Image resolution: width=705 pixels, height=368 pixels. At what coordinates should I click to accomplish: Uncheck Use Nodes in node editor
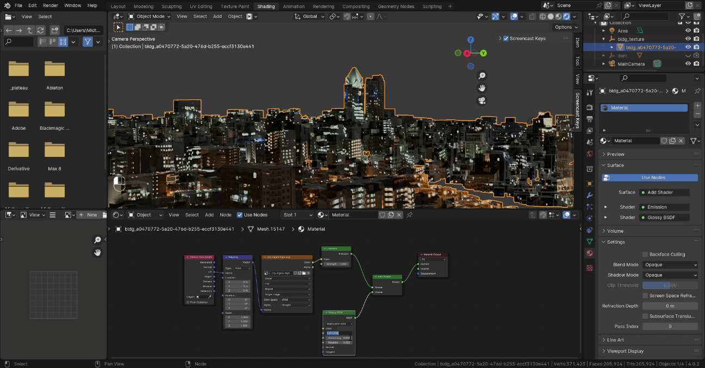pyautogui.click(x=240, y=215)
